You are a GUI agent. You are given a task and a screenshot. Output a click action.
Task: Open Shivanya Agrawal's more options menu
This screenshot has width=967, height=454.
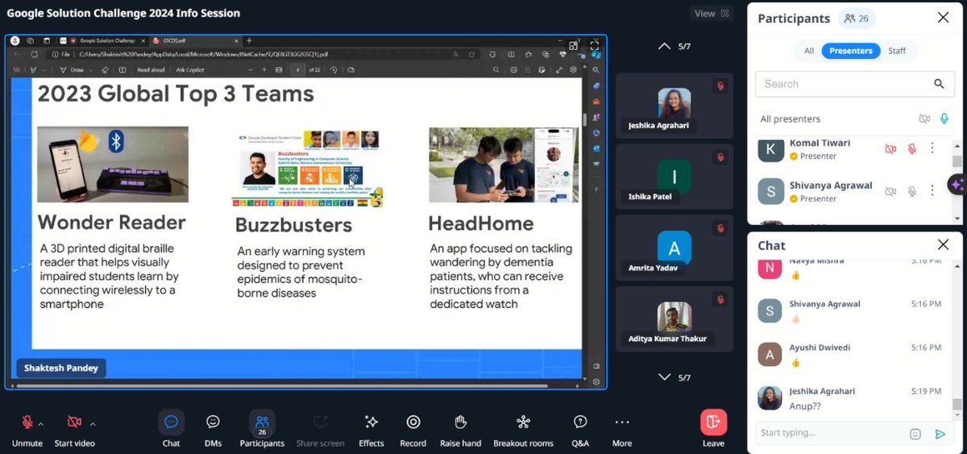pyautogui.click(x=932, y=191)
